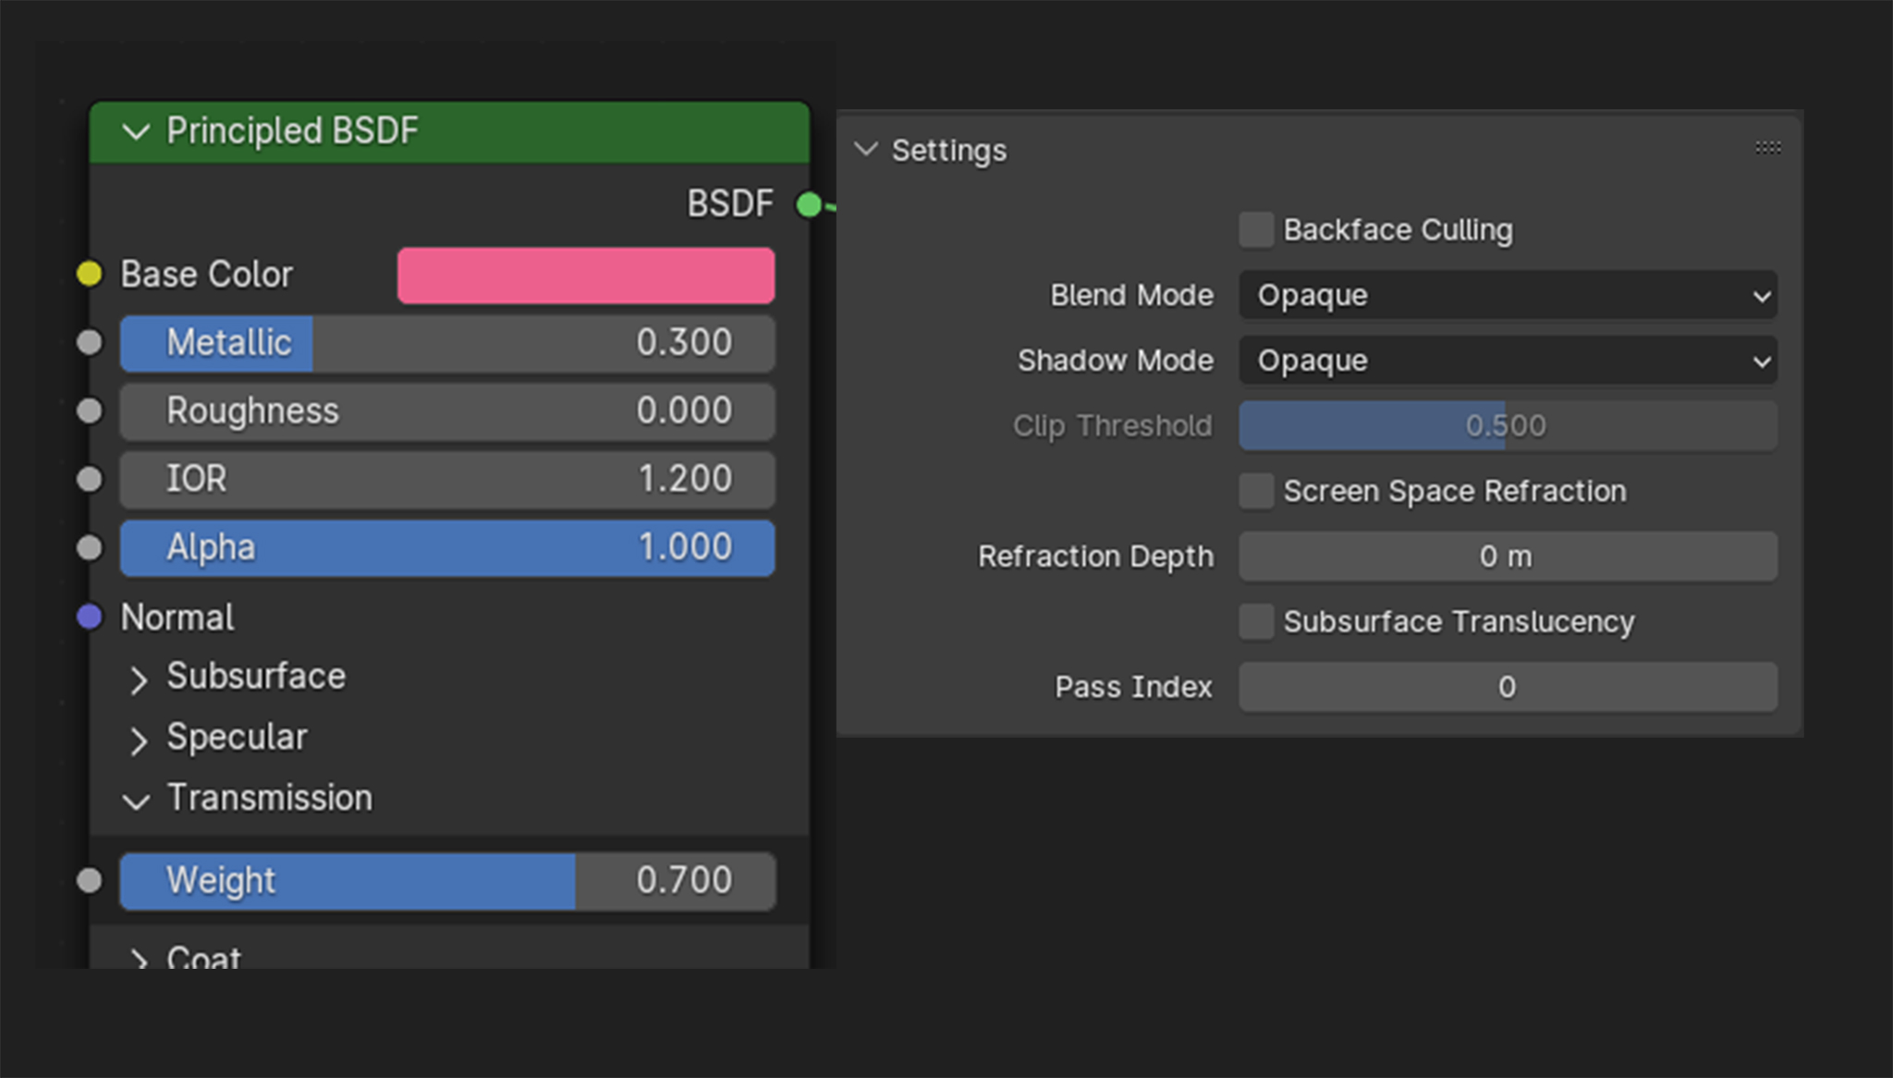Collapse the Settings panel
The image size is (1893, 1078).
pos(867,149)
